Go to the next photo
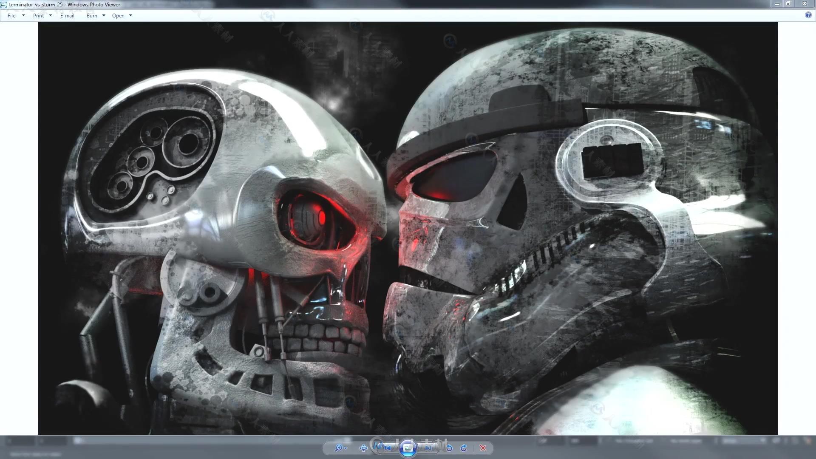The width and height of the screenshot is (816, 459). click(428, 448)
